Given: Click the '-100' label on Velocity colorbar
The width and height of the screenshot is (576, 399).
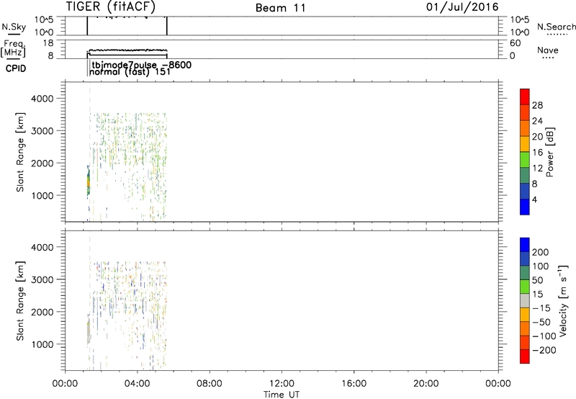Looking at the screenshot, I should point(544,336).
